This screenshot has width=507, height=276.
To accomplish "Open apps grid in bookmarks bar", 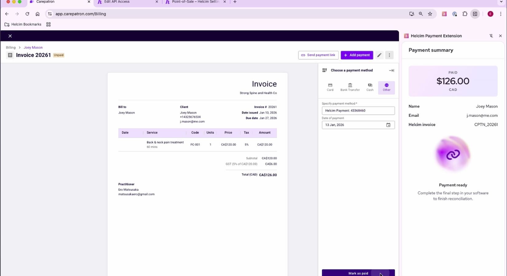I will click(x=48, y=25).
